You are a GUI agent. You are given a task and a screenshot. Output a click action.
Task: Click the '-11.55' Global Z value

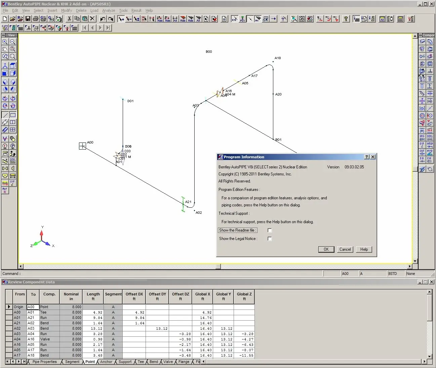point(244,355)
